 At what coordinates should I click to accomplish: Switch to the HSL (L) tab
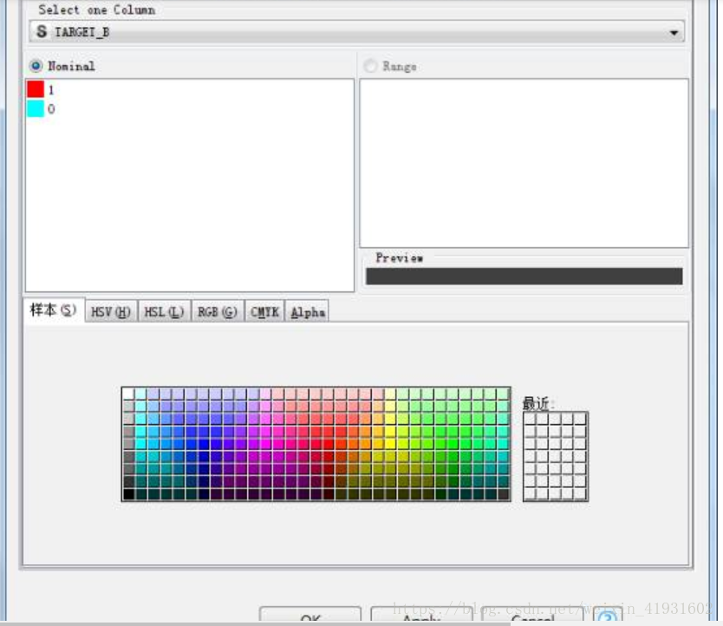click(x=164, y=312)
